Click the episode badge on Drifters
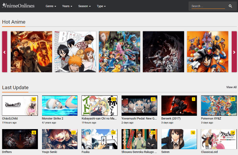 34,133
